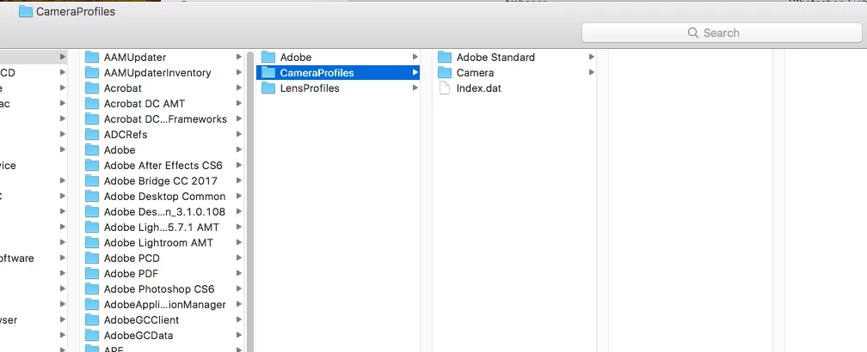This screenshot has width=867, height=352.
Task: Click the AAMUpdater folder icon
Action: [x=92, y=57]
